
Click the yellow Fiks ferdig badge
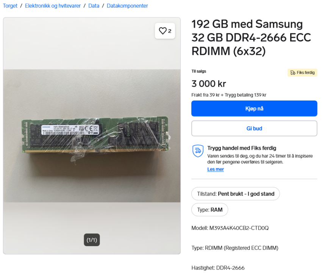click(x=302, y=72)
